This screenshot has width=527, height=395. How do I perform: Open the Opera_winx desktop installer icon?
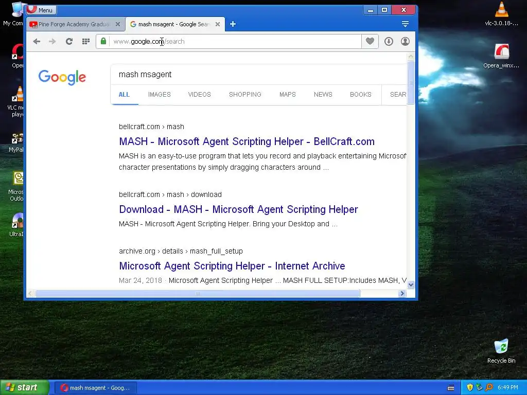coord(501,57)
